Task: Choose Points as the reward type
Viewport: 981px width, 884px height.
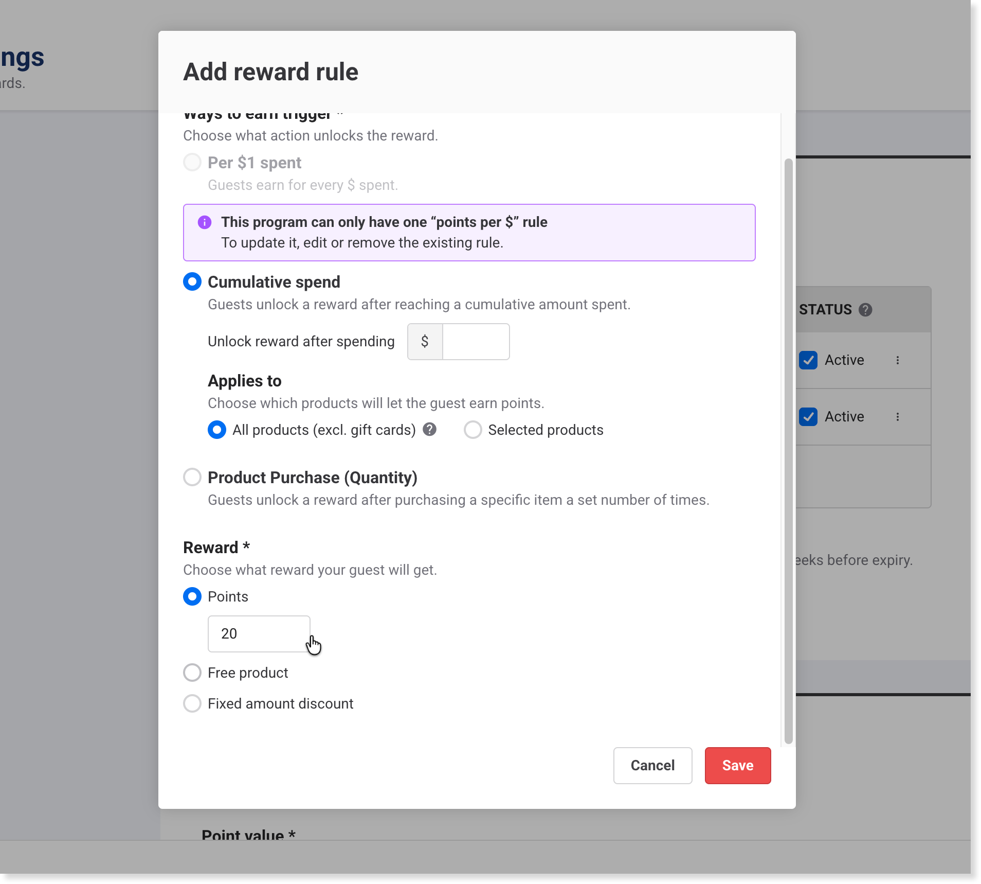Action: tap(192, 596)
